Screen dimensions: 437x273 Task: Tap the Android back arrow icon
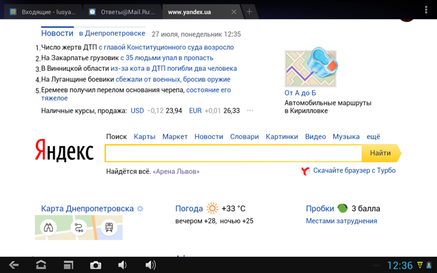click(13, 265)
